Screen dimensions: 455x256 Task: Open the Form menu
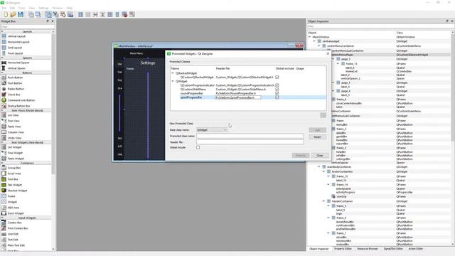point(22,8)
